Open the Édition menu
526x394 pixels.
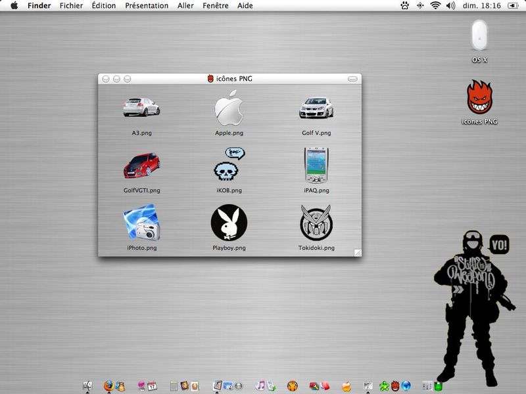(104, 6)
